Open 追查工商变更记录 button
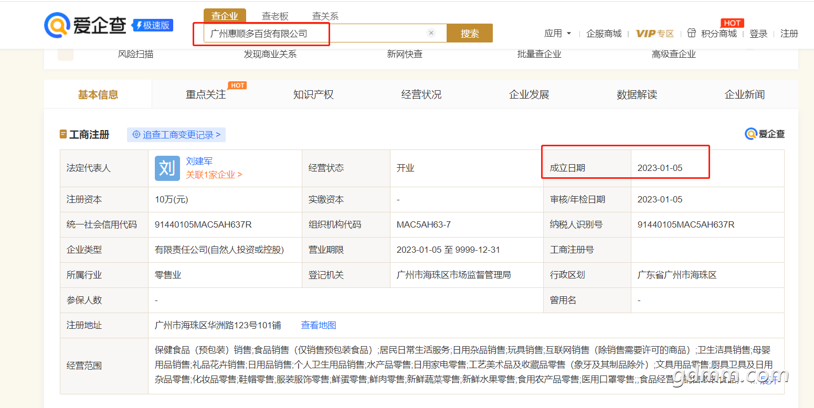814x408 pixels. [176, 135]
